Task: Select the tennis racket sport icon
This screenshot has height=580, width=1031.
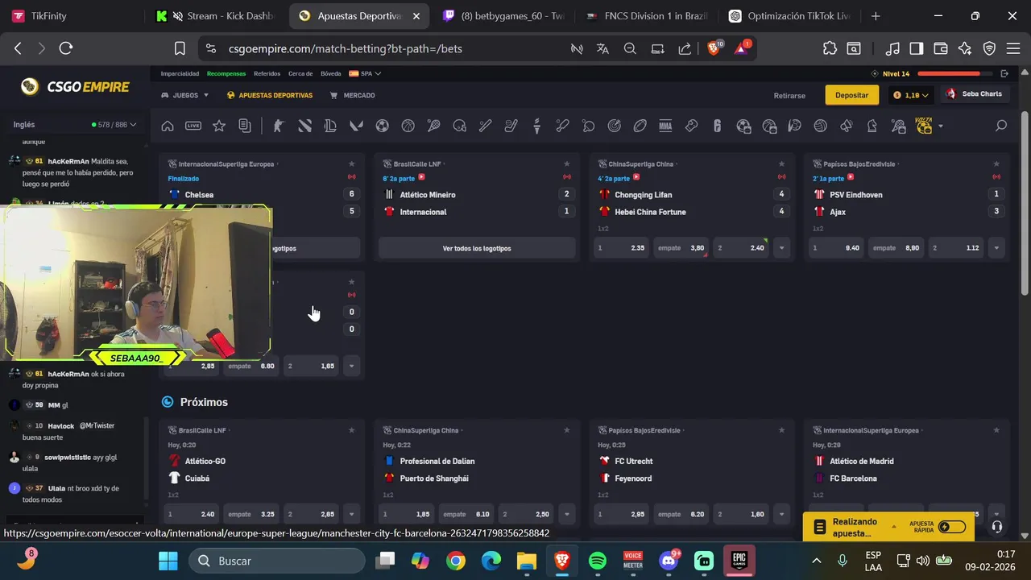Action: coord(433,126)
